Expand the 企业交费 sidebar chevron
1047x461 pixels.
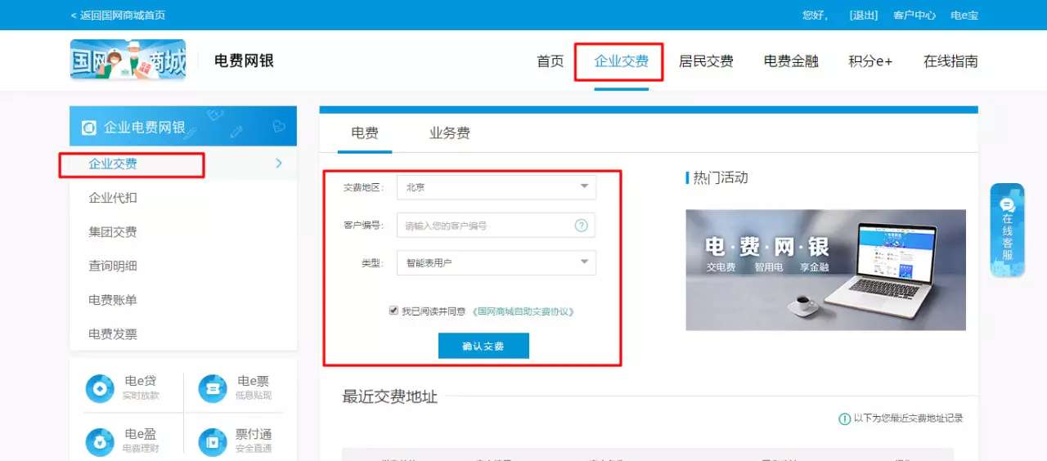click(279, 163)
